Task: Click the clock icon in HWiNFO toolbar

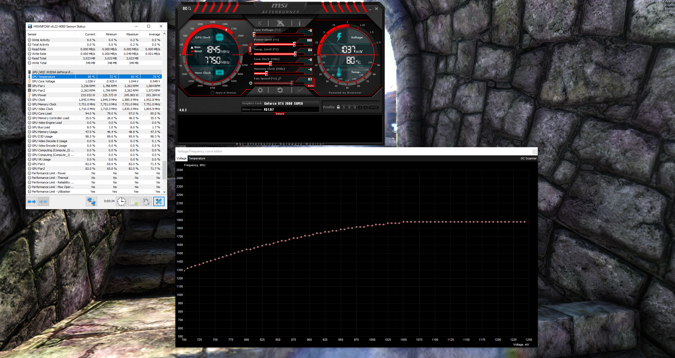Action: [121, 201]
